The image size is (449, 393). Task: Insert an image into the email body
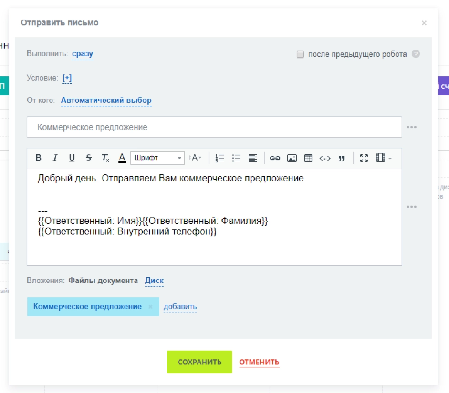click(x=292, y=158)
